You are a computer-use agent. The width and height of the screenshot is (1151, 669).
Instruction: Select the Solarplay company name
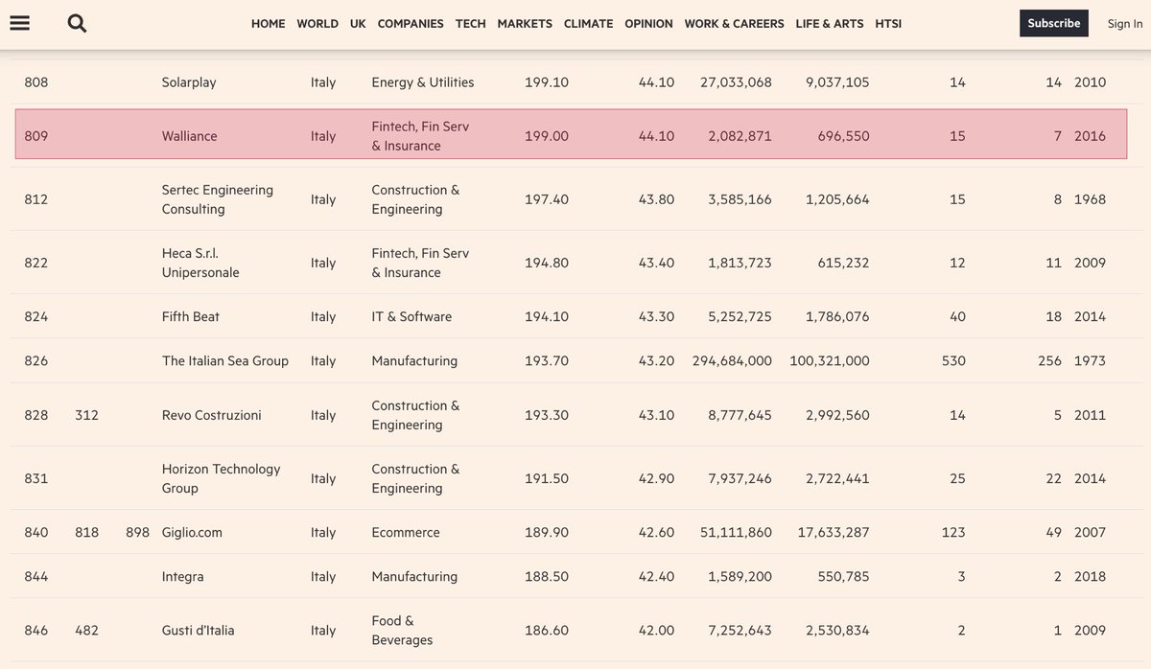point(189,82)
